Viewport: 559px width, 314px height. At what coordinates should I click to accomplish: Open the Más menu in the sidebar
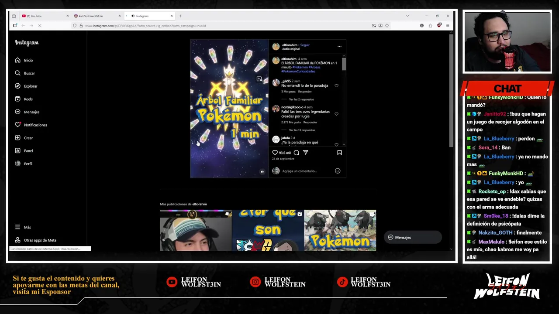pyautogui.click(x=23, y=227)
